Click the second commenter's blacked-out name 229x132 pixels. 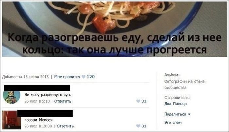(x=45, y=113)
